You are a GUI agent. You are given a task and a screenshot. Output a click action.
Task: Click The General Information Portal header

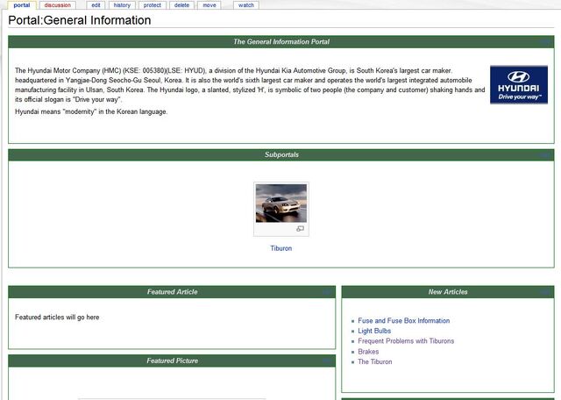click(x=281, y=42)
